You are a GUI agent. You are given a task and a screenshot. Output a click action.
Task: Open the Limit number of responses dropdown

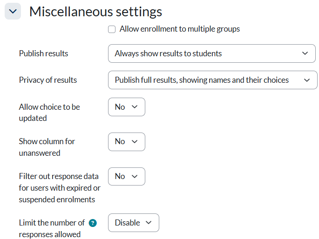(x=133, y=223)
